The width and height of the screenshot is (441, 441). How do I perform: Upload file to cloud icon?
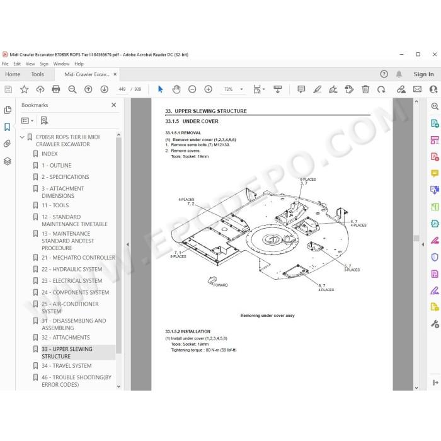[40, 89]
